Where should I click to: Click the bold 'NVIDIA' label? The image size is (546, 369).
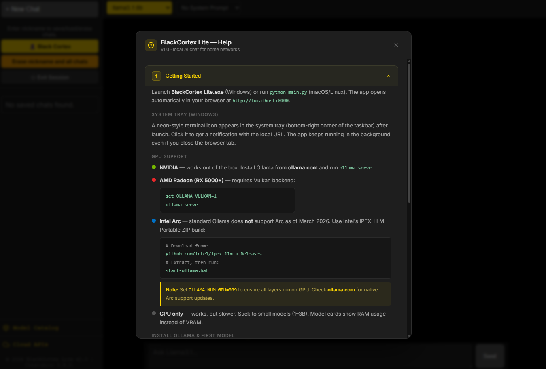pos(169,167)
